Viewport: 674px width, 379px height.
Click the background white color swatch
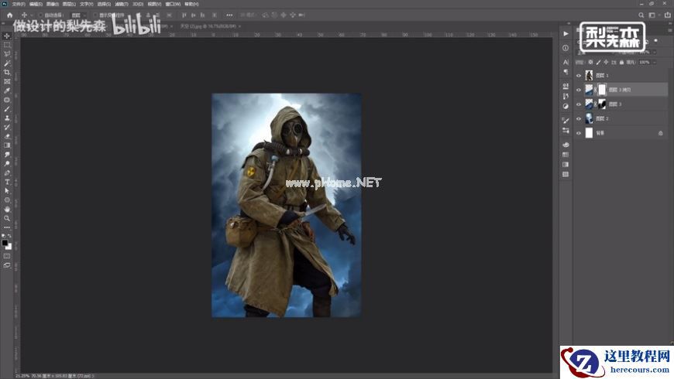pyautogui.click(x=9, y=247)
